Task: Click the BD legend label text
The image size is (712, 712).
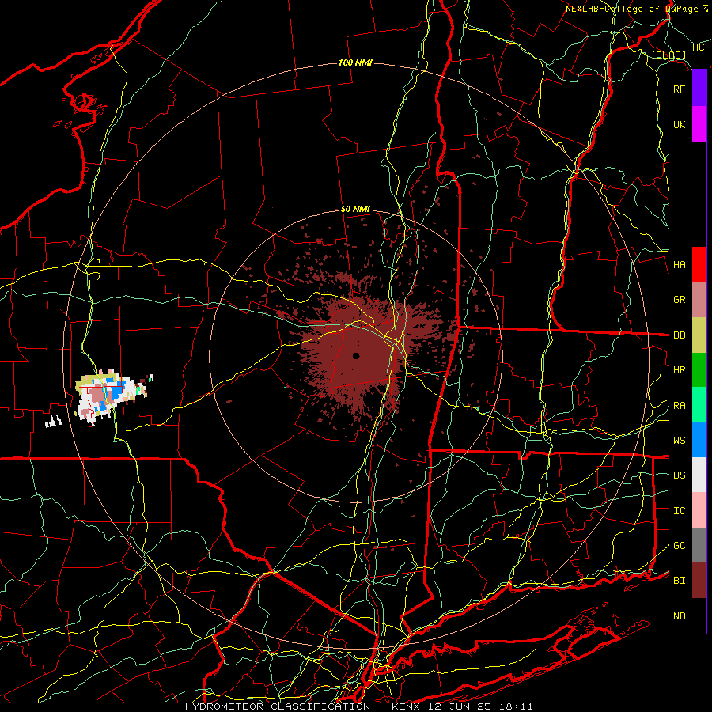Action: click(x=680, y=335)
